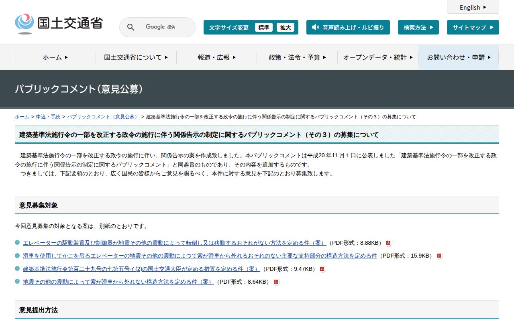The height and width of the screenshot is (321, 514).
Task: Open 申込・手続 breadcrumb link
Action: (48, 117)
